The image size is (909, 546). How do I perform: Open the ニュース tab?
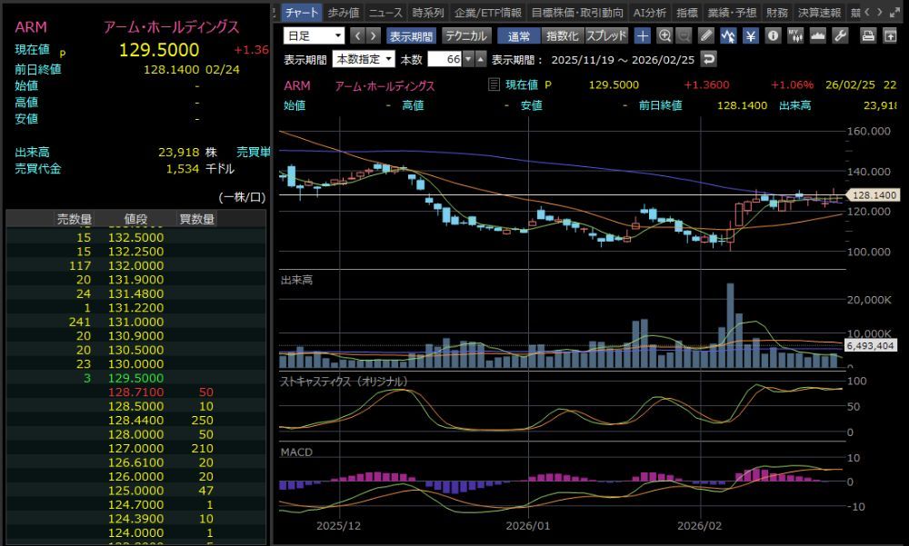(385, 12)
